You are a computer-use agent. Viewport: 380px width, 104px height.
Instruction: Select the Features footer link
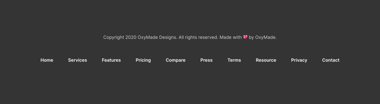[111, 60]
